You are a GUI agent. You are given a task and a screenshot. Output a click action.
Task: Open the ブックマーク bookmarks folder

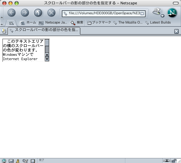pos(99,23)
